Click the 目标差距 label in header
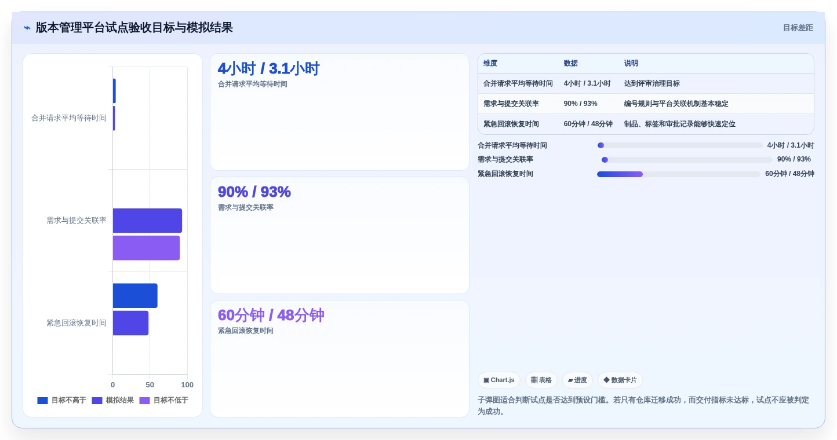This screenshot has height=440, width=837. pos(798,28)
